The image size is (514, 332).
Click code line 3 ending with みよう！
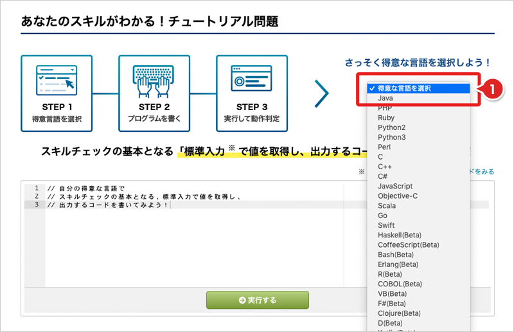(108, 205)
